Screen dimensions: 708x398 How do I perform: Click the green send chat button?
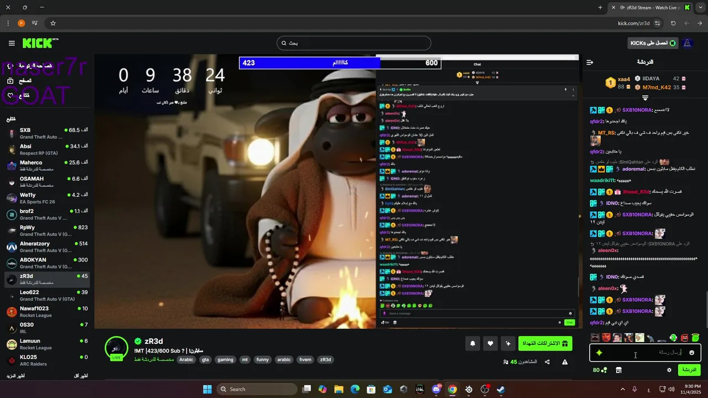(x=689, y=370)
